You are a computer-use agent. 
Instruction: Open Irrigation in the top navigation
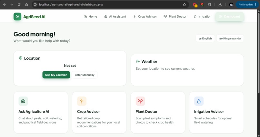(x=203, y=16)
